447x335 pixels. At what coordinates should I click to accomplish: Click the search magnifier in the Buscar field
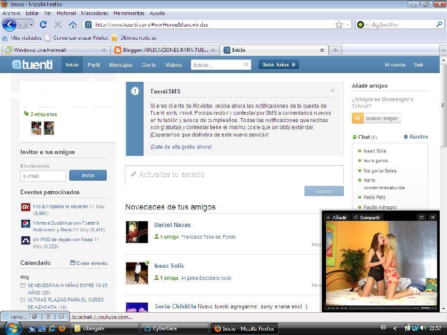(x=247, y=64)
